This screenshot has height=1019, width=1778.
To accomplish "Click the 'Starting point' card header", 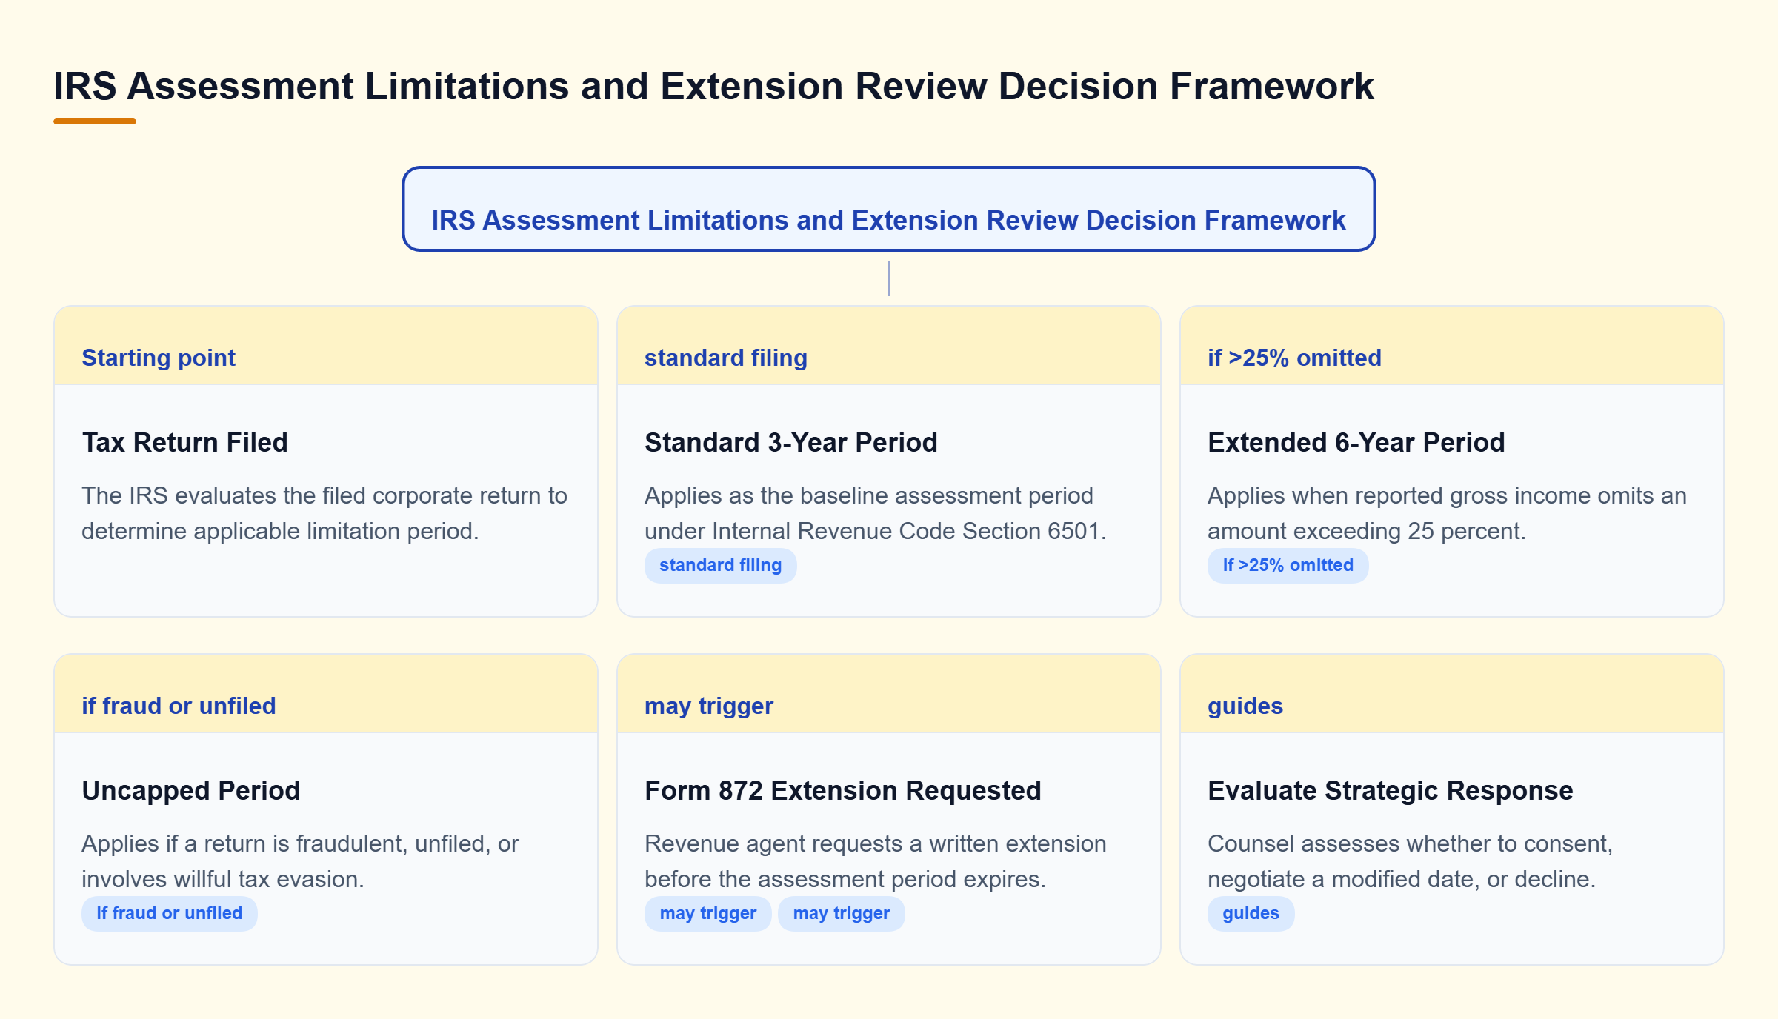I will (326, 346).
